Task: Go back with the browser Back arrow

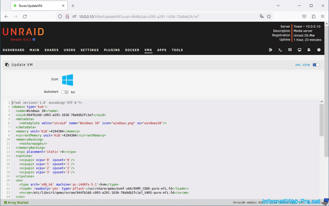Action: pos(6,16)
